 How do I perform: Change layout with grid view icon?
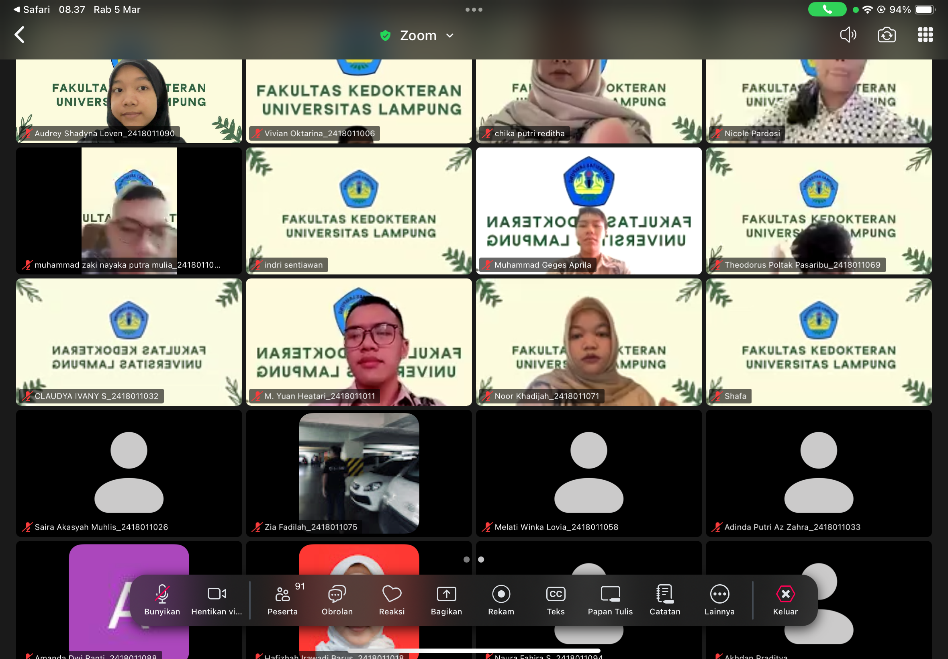925,35
